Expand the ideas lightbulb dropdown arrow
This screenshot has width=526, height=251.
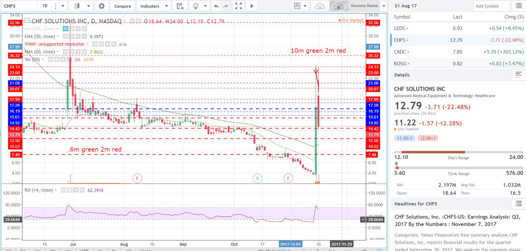pos(205,6)
